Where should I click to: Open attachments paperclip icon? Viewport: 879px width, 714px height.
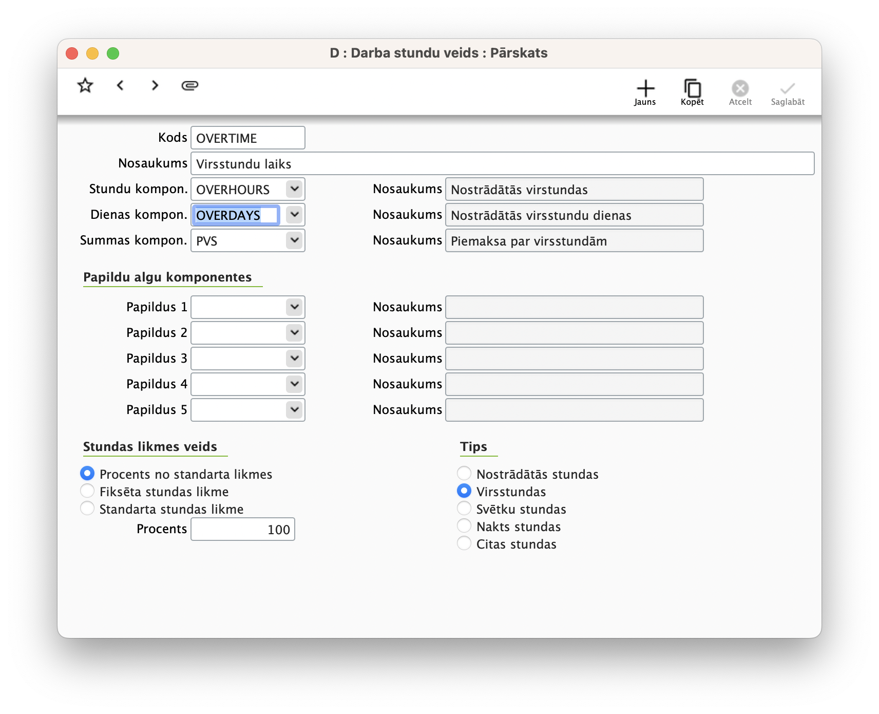(190, 85)
